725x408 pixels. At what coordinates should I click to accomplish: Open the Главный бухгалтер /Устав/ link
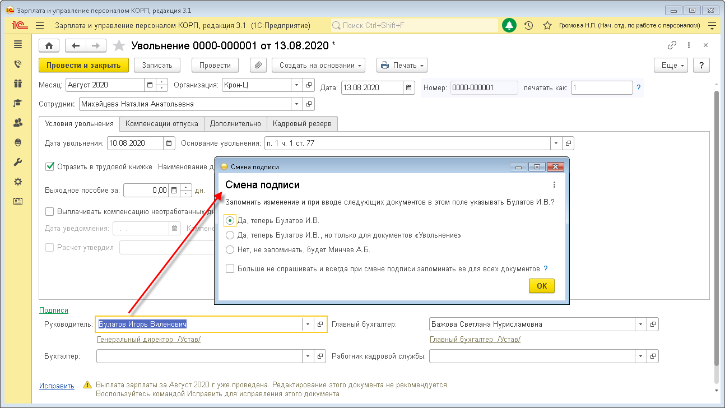pyautogui.click(x=475, y=339)
